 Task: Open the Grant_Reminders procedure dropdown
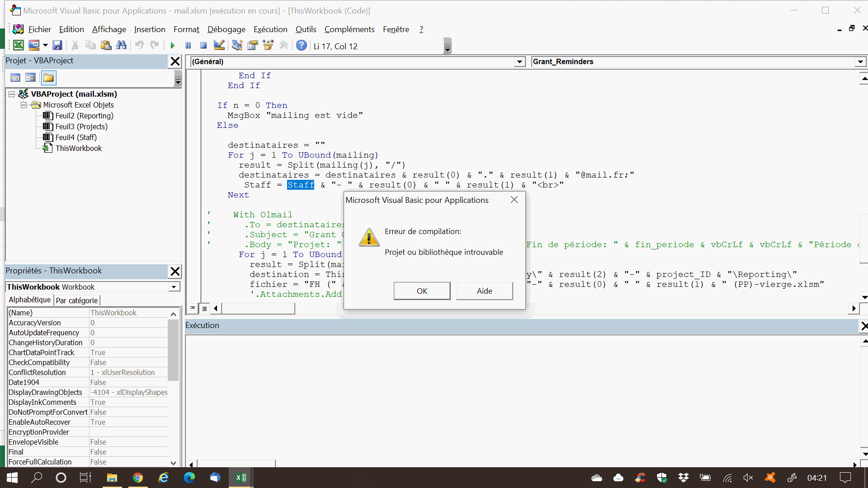coord(860,62)
